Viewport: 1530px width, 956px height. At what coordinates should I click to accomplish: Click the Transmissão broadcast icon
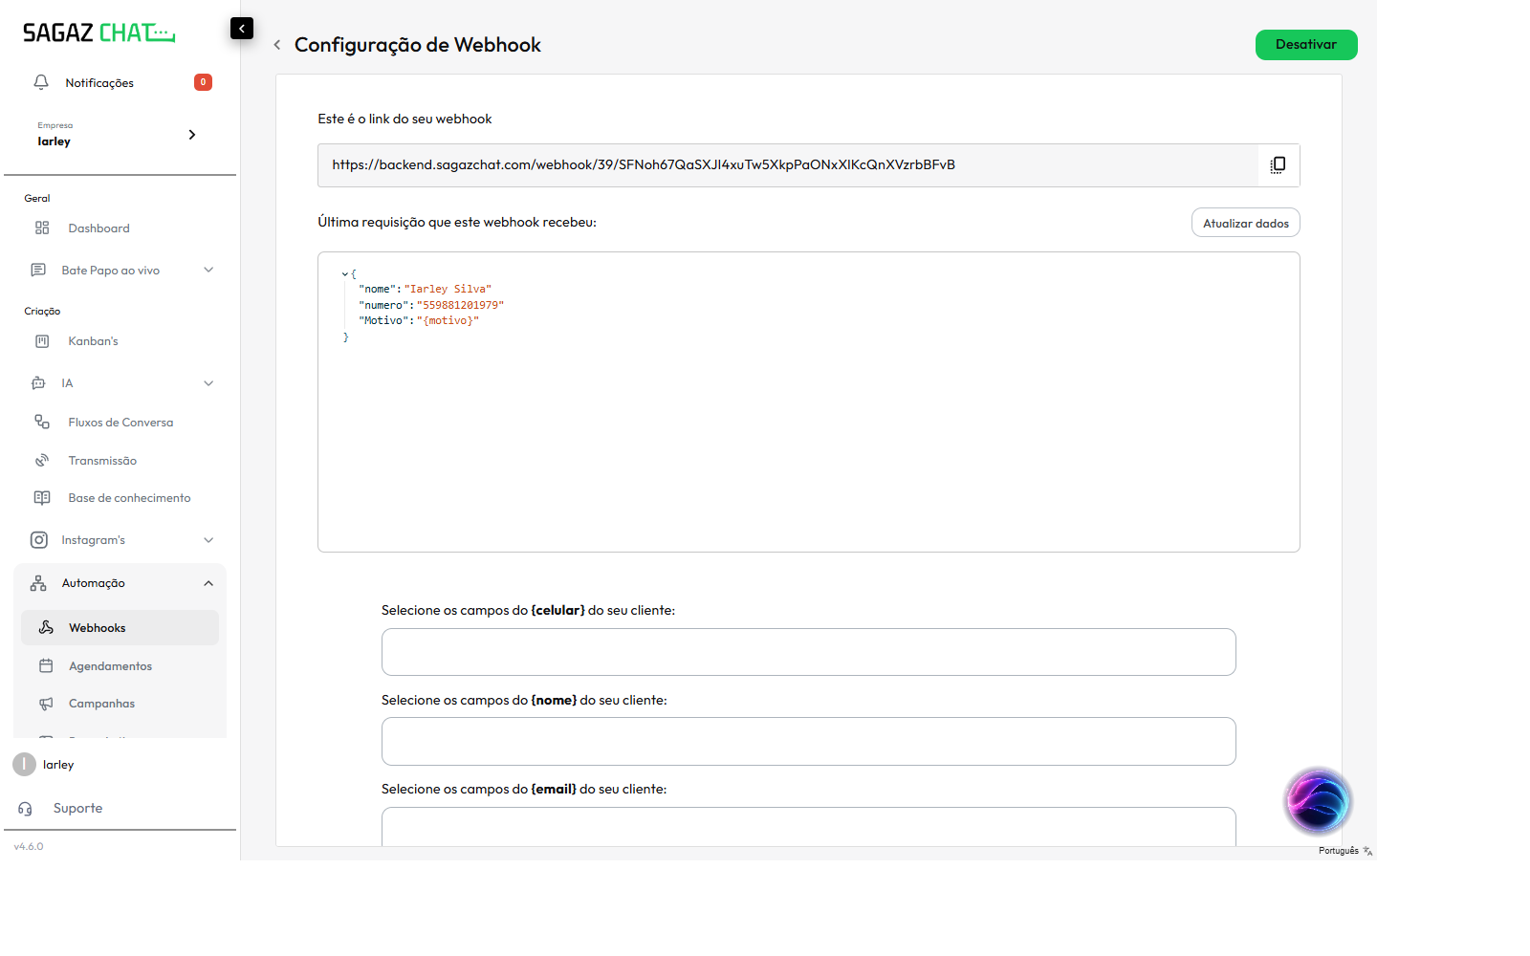coord(42,460)
